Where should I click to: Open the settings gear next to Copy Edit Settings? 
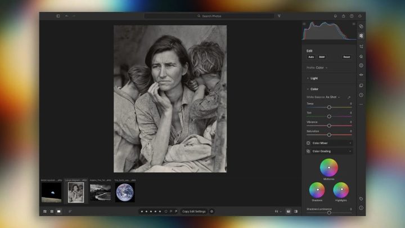coord(212,212)
